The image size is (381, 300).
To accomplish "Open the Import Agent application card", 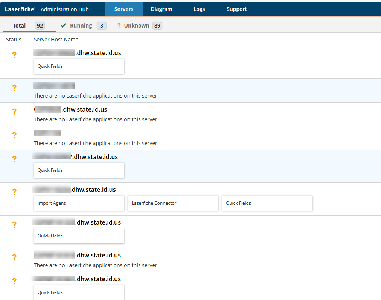I will point(79,203).
